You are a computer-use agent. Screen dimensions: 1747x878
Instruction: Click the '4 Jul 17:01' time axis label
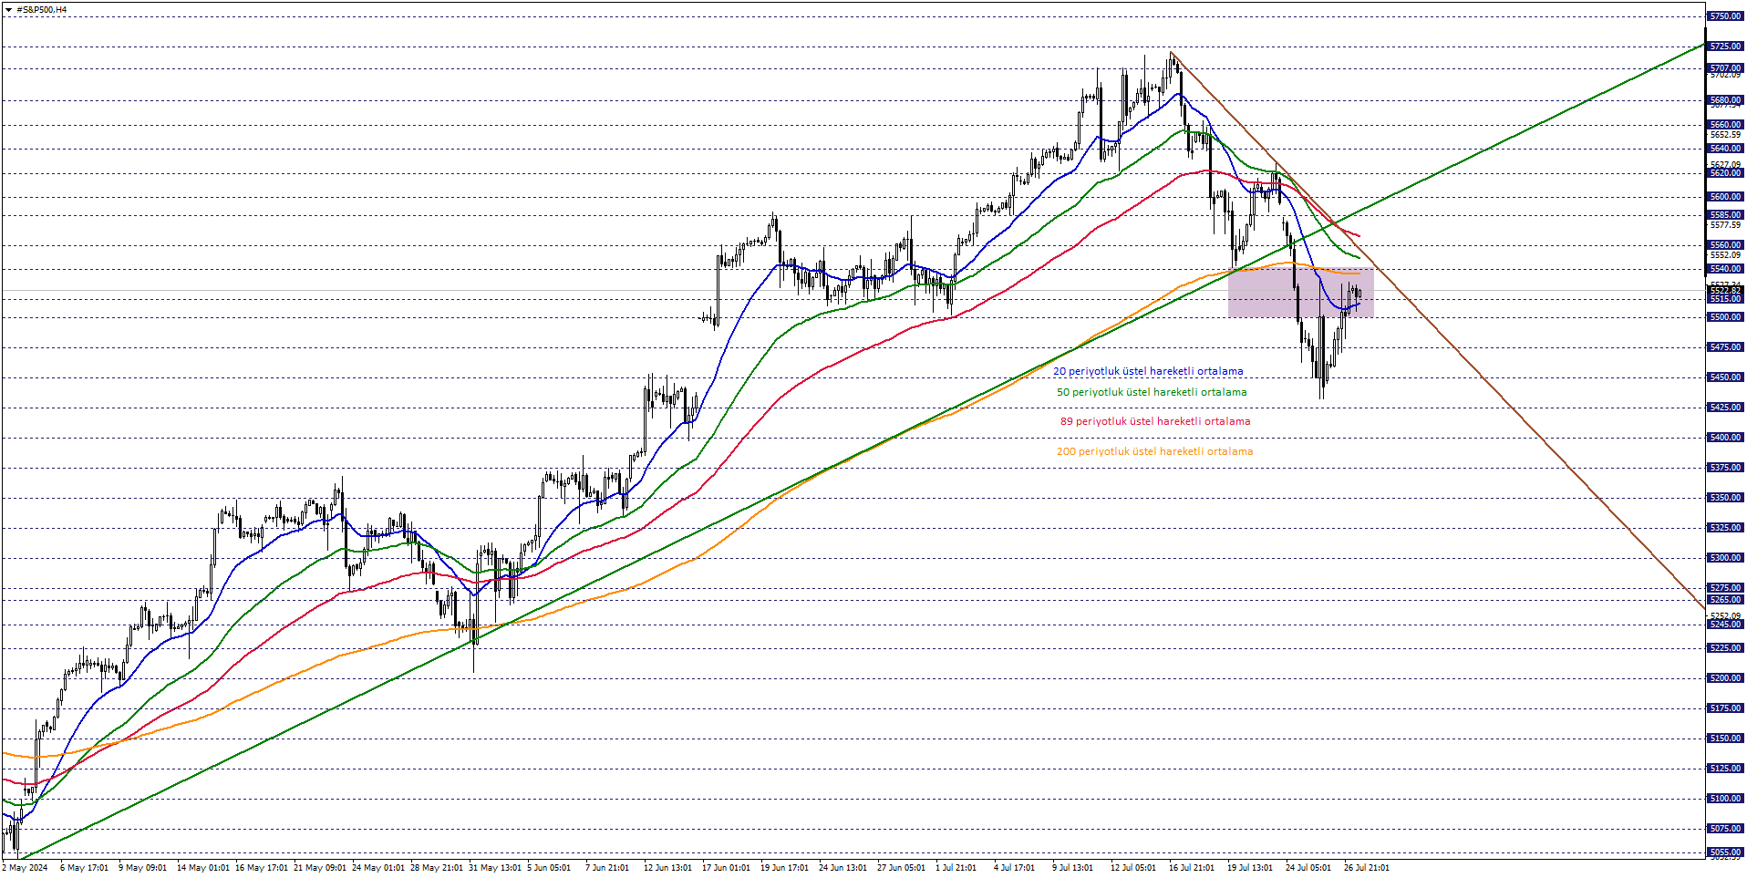click(1014, 868)
